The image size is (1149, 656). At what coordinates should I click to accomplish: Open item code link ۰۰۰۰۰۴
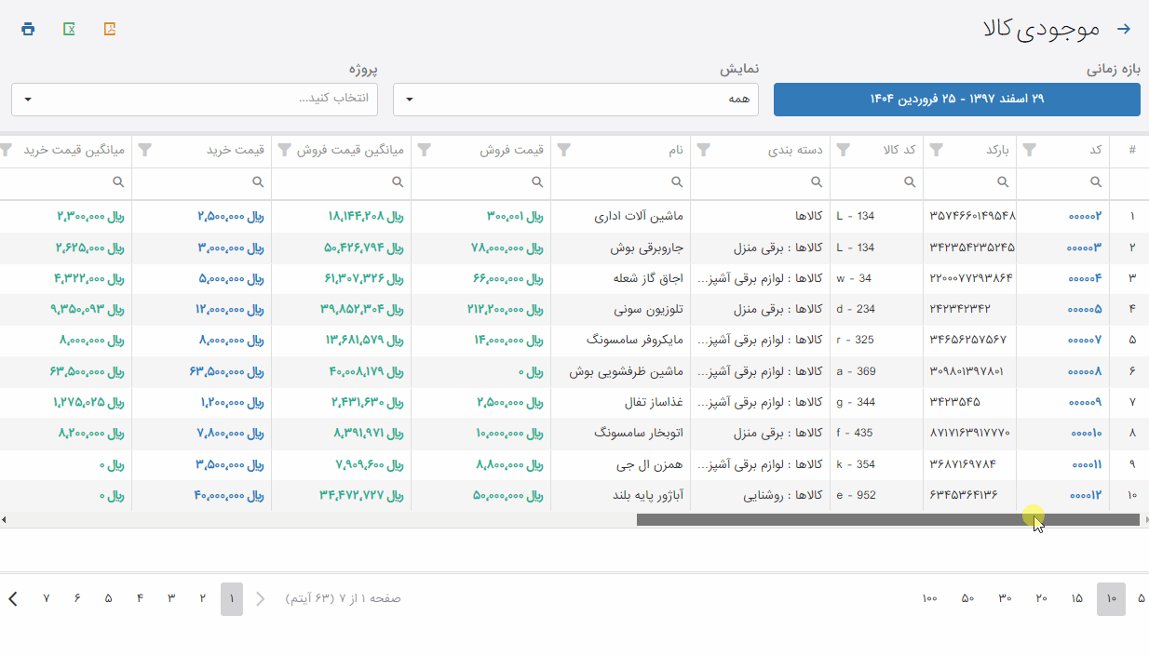[x=1085, y=278]
